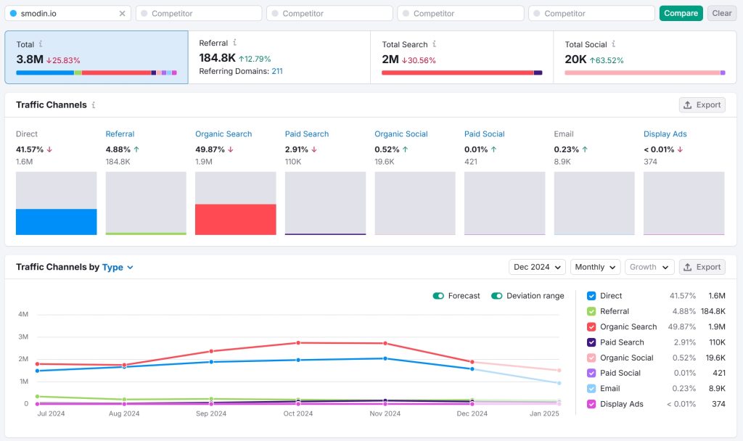This screenshot has width=743, height=441.
Task: Expand the Type dropdown in chart title
Action: pyautogui.click(x=118, y=267)
